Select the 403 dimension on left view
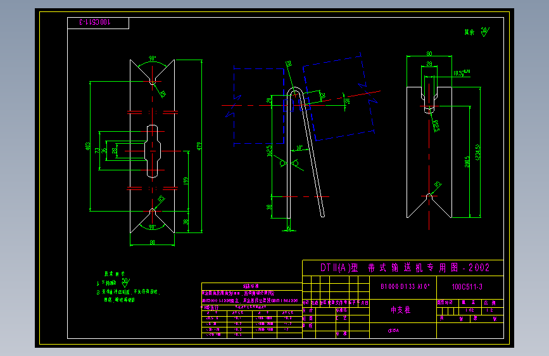This screenshot has width=549, height=356. (87, 146)
